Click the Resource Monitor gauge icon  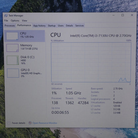[30, 123]
